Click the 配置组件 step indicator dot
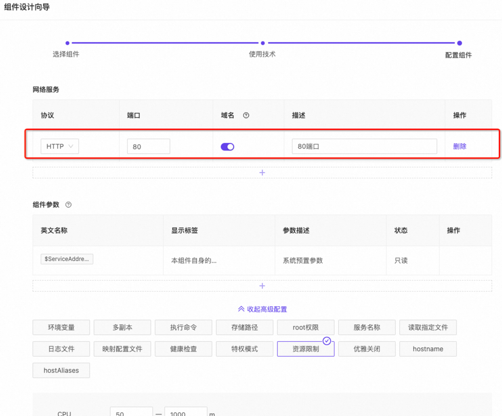 point(459,43)
